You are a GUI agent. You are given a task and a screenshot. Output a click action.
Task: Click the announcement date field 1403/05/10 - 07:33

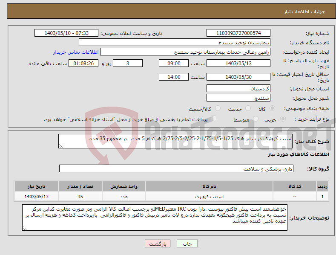point(66,33)
